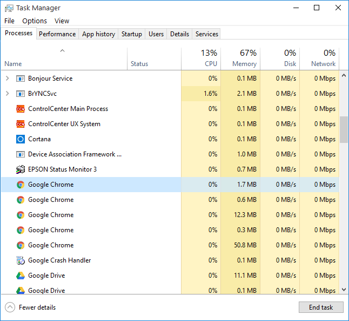Click Google Drive icon in the 11.1 MB row
Screen dimensions: 349x321
21,276
